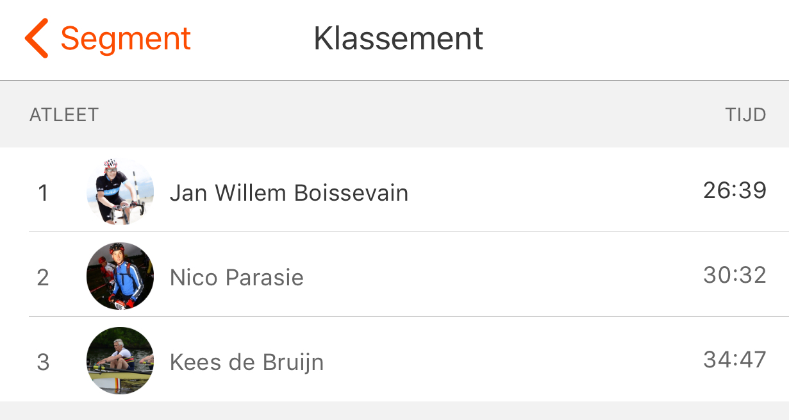
Task: Click rank number 3 in the leaderboard
Action: 43,362
